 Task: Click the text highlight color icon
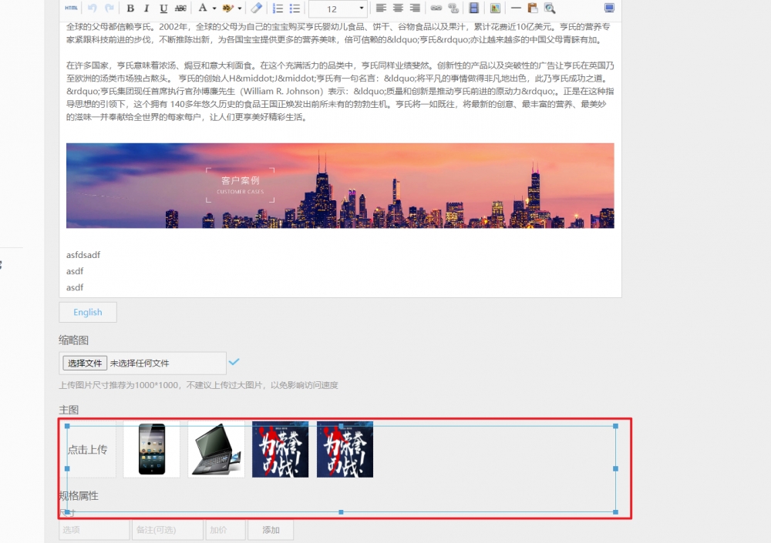click(x=228, y=8)
